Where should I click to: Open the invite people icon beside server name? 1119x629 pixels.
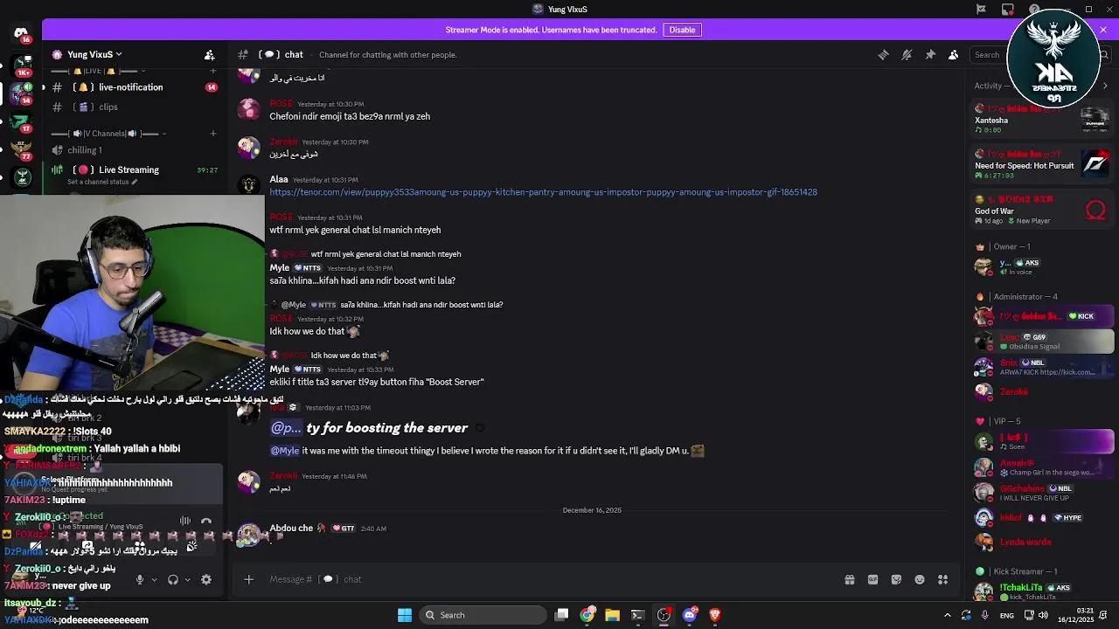(209, 54)
